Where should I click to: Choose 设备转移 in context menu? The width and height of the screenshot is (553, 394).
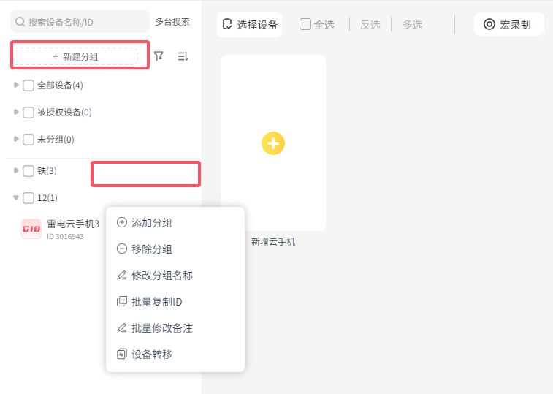pyautogui.click(x=152, y=355)
